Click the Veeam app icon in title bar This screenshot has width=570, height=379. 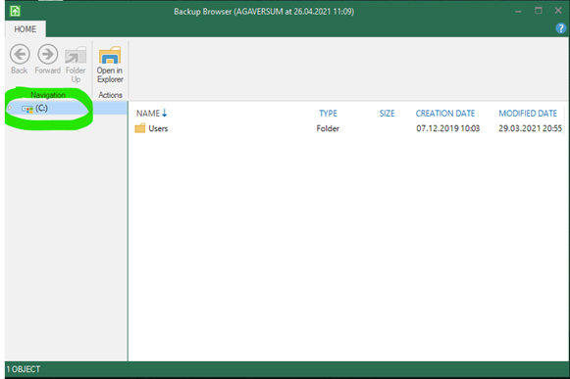pyautogui.click(x=15, y=11)
